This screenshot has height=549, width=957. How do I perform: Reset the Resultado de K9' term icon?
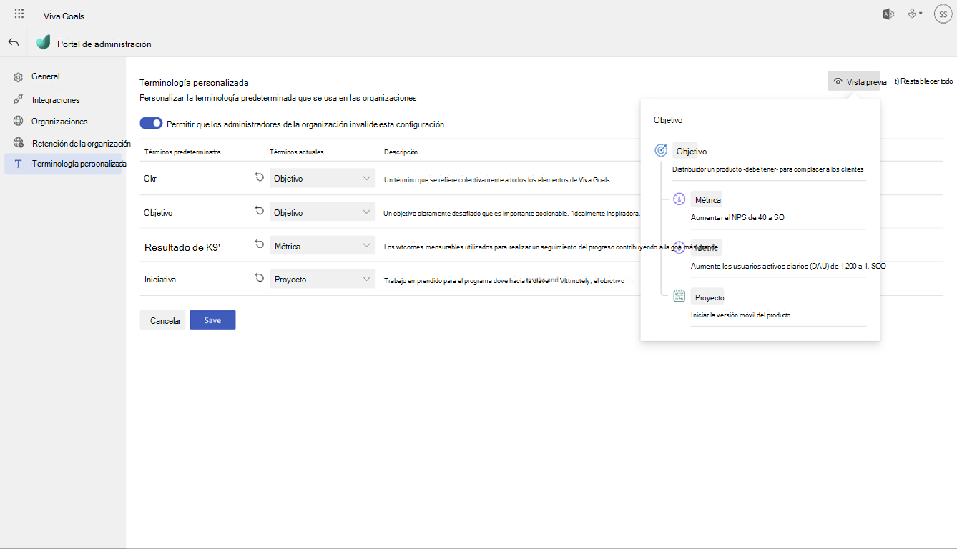pyautogui.click(x=259, y=244)
